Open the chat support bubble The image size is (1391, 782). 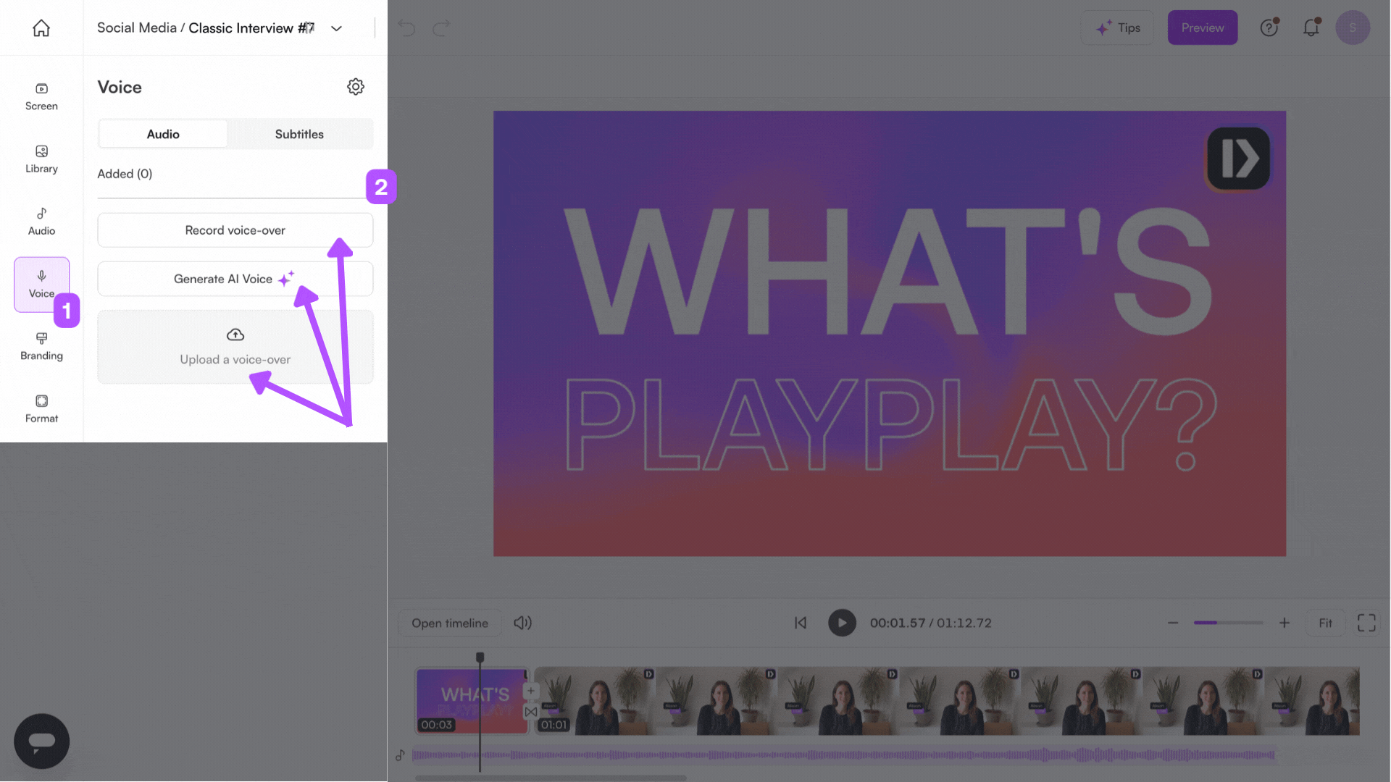[41, 741]
